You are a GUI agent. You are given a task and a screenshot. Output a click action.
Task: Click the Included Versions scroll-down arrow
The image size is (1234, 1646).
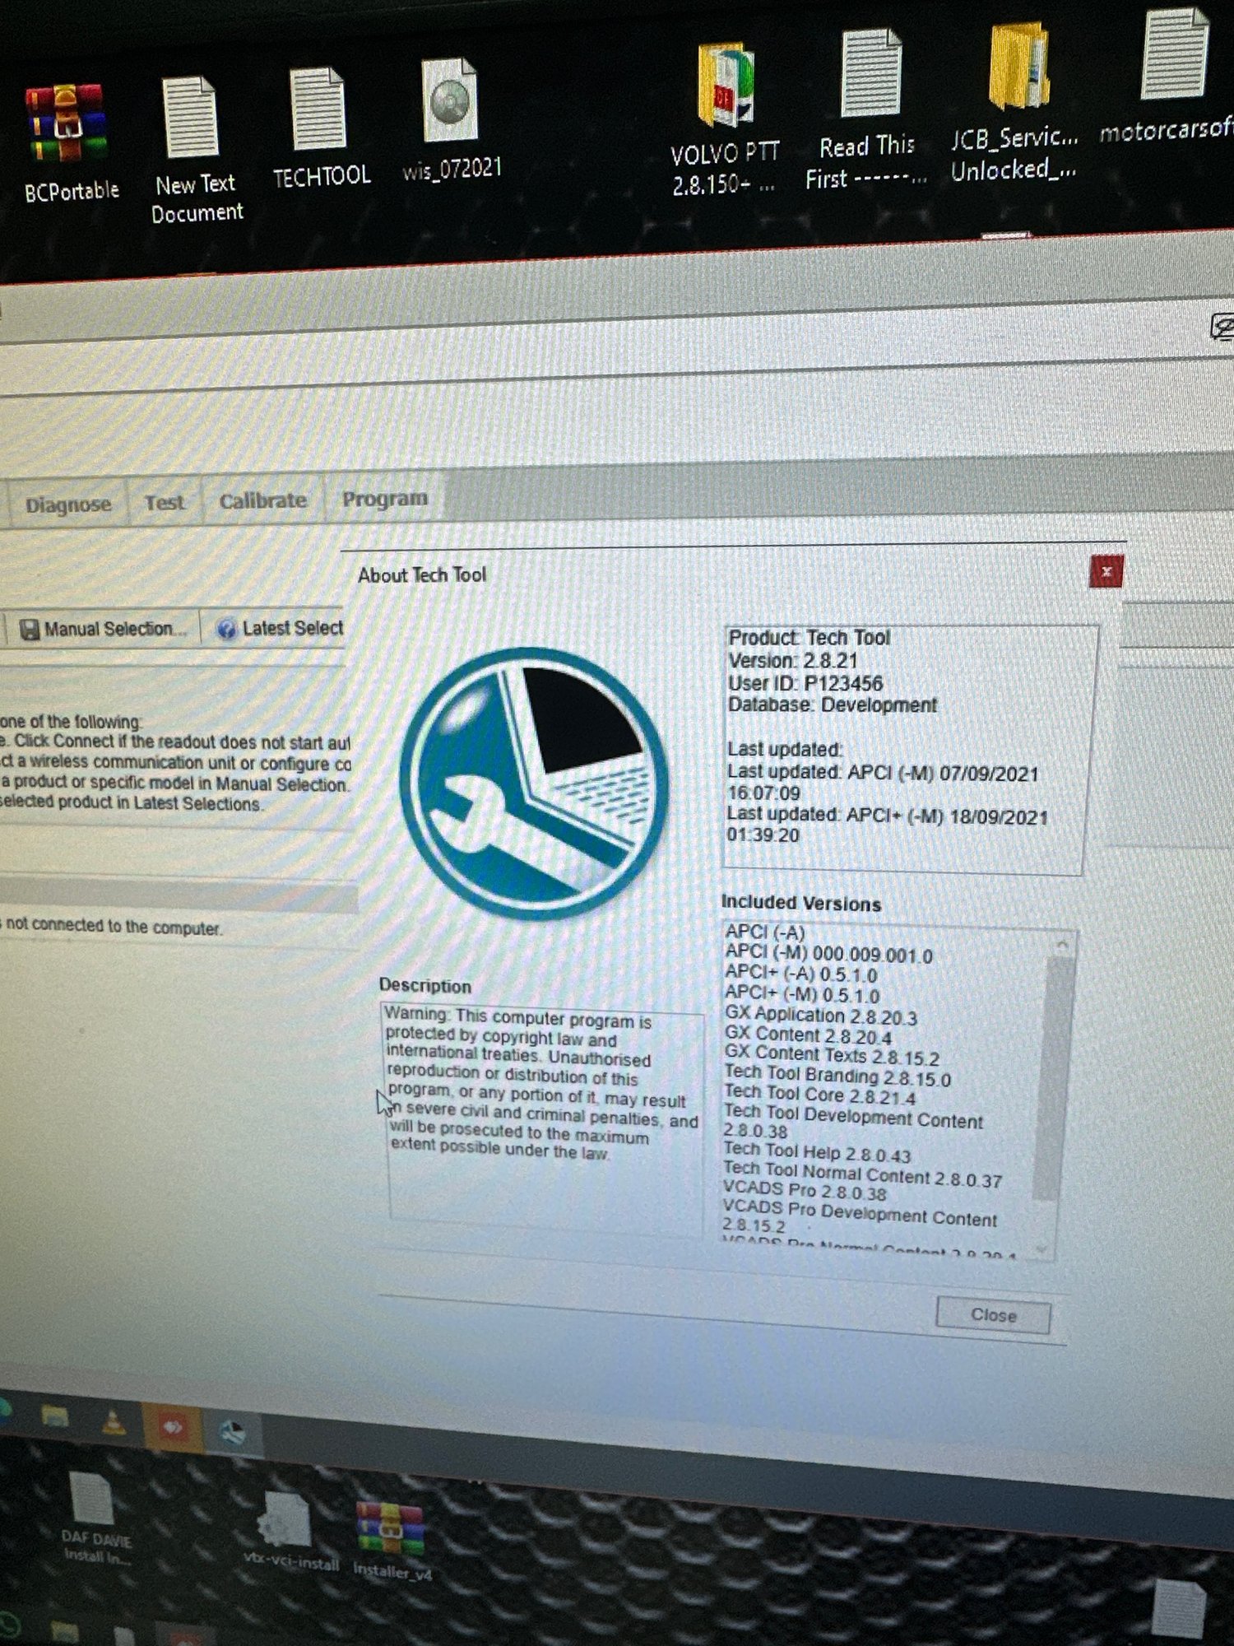coord(1042,1249)
